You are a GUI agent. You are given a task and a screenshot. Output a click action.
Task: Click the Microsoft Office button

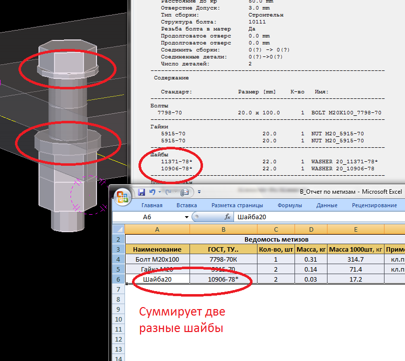click(x=123, y=195)
